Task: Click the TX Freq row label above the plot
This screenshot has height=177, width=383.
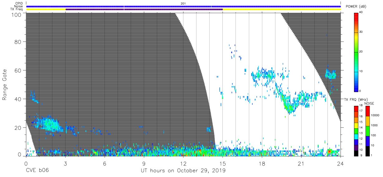Action: pos(17,9)
